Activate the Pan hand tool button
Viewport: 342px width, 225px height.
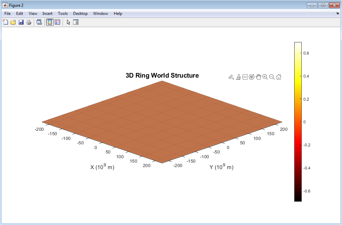[258, 77]
